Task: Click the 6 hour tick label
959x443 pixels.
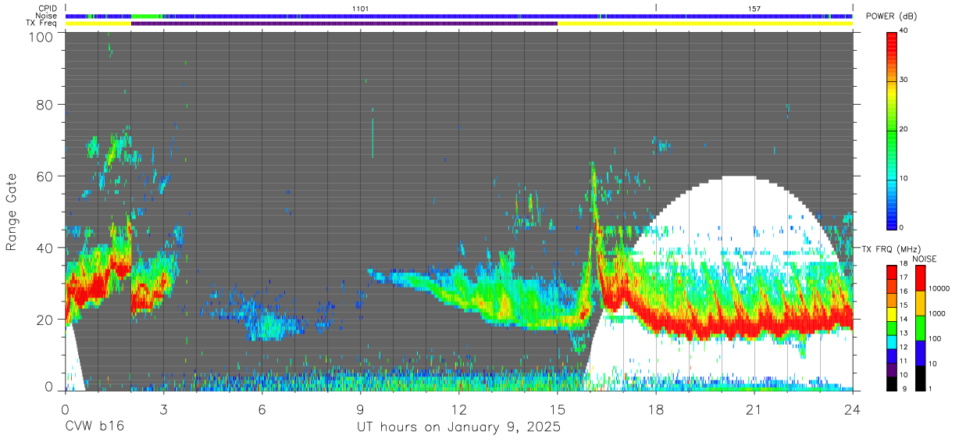Action: (x=262, y=409)
